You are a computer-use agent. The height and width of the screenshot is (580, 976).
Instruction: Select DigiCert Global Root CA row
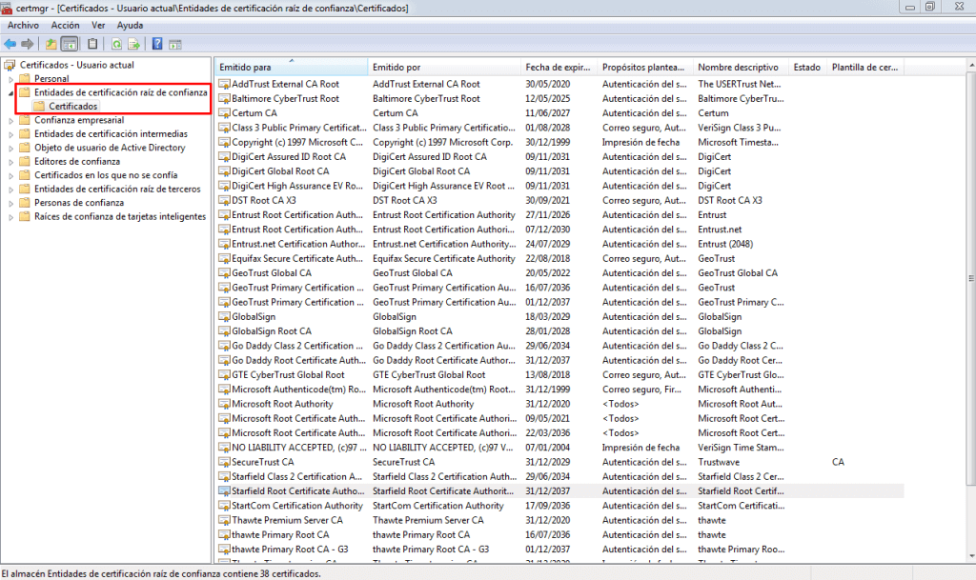click(560, 171)
